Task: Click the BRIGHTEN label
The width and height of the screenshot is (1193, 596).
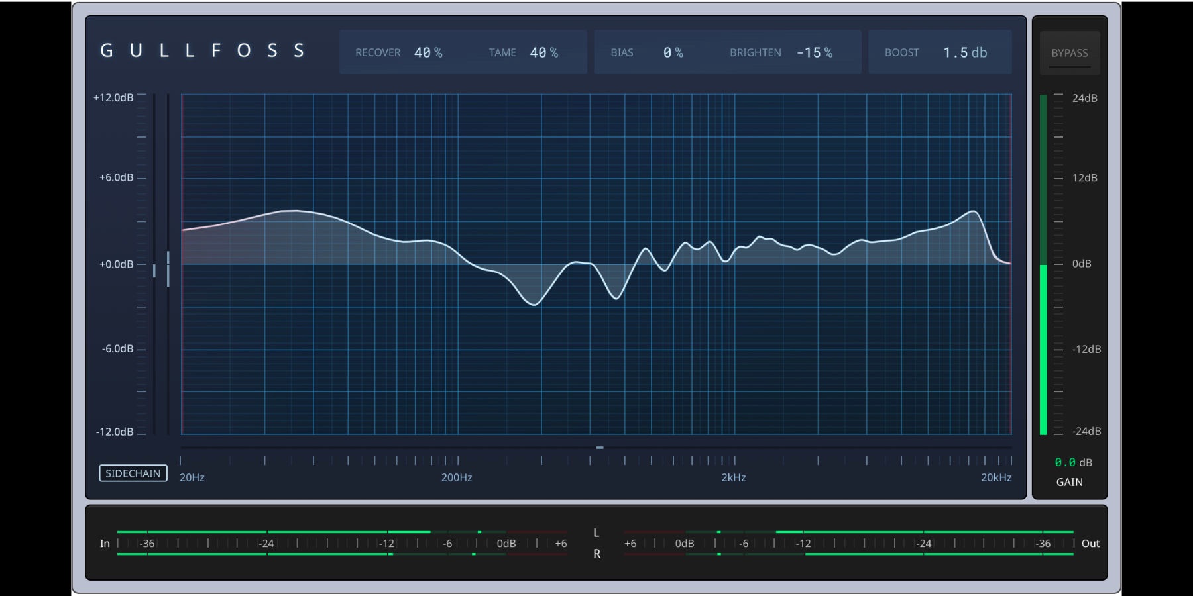Action: click(x=755, y=52)
